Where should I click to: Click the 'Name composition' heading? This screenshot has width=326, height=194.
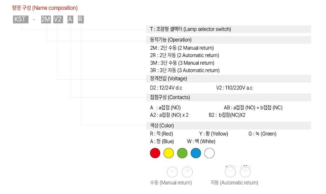[x=45, y=8]
